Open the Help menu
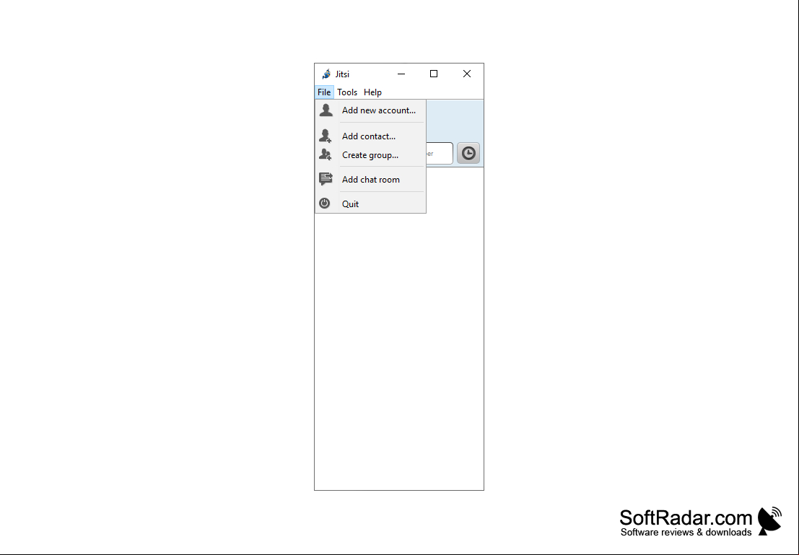 [372, 92]
